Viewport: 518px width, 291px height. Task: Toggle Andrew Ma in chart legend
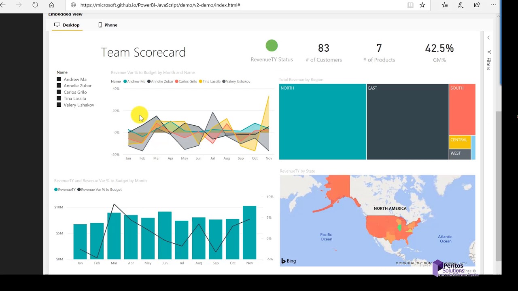click(x=134, y=82)
